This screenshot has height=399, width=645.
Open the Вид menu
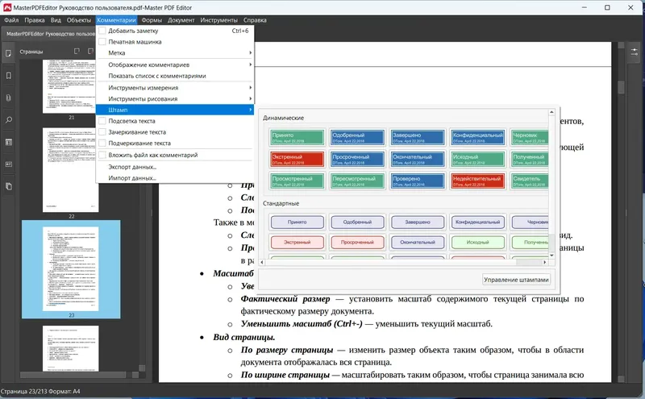(x=56, y=19)
